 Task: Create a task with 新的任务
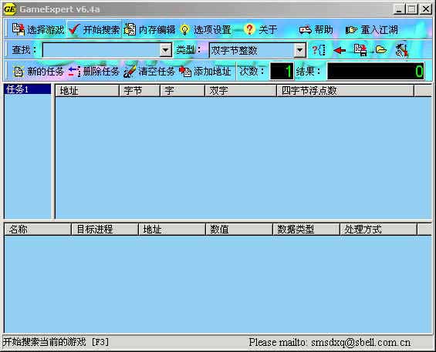tap(39, 72)
